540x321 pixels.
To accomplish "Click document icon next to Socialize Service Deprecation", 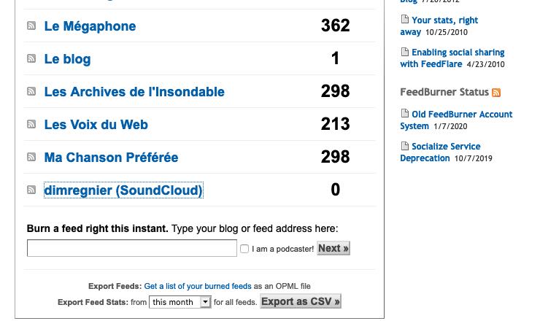I will pos(405,146).
